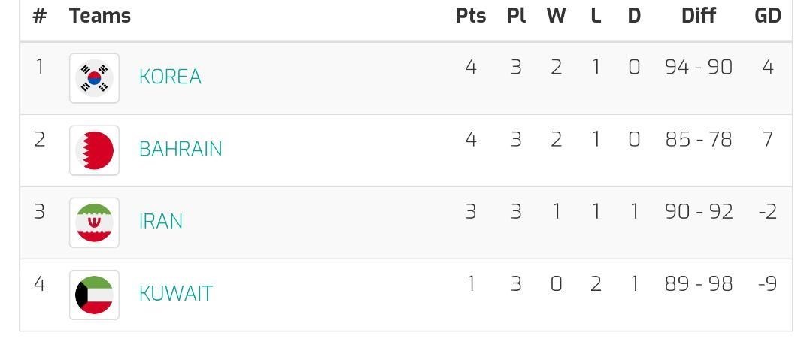Click the Pl column header
Screen dimensions: 807x339
pos(516,16)
